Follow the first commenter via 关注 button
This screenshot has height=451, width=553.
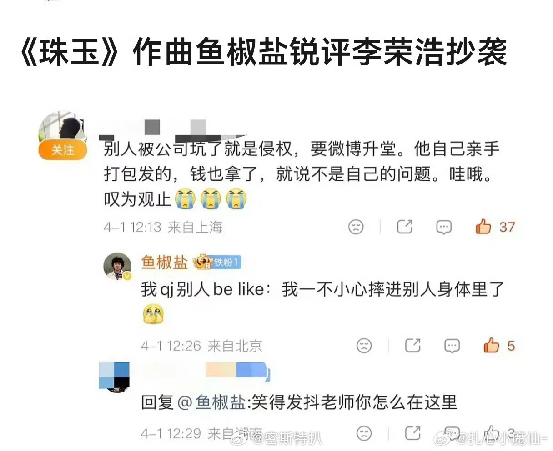[x=63, y=150]
